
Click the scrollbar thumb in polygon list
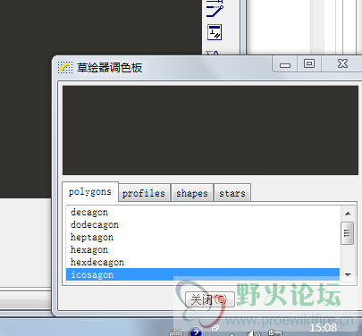348,233
